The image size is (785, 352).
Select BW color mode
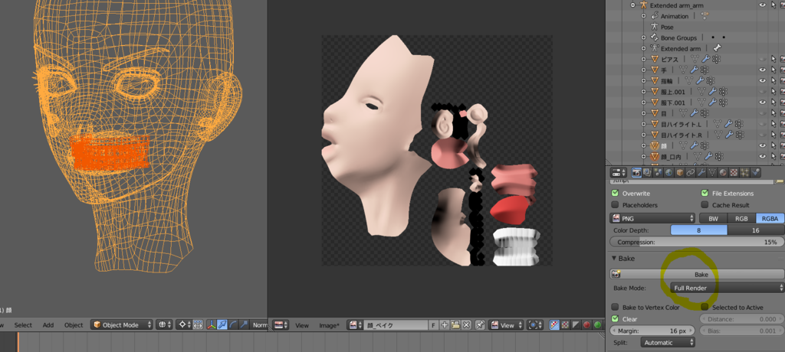(x=713, y=218)
